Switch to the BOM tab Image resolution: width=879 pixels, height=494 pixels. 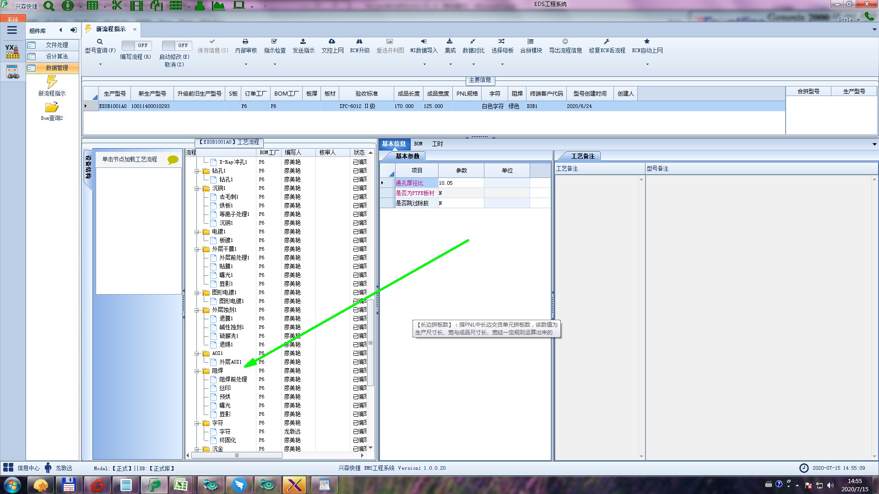418,144
